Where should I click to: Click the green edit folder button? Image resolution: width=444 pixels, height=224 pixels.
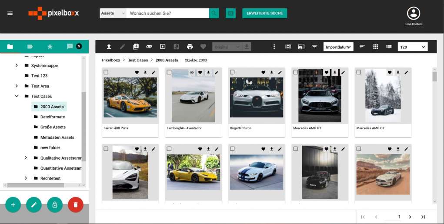pos(34,205)
